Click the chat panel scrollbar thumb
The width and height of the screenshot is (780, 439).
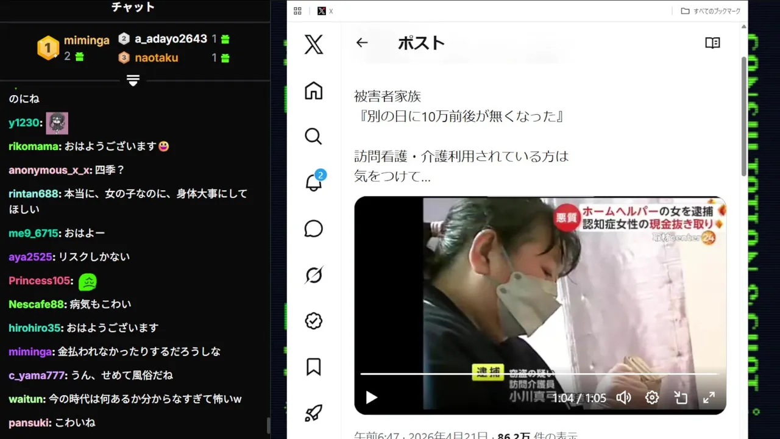[268, 425]
